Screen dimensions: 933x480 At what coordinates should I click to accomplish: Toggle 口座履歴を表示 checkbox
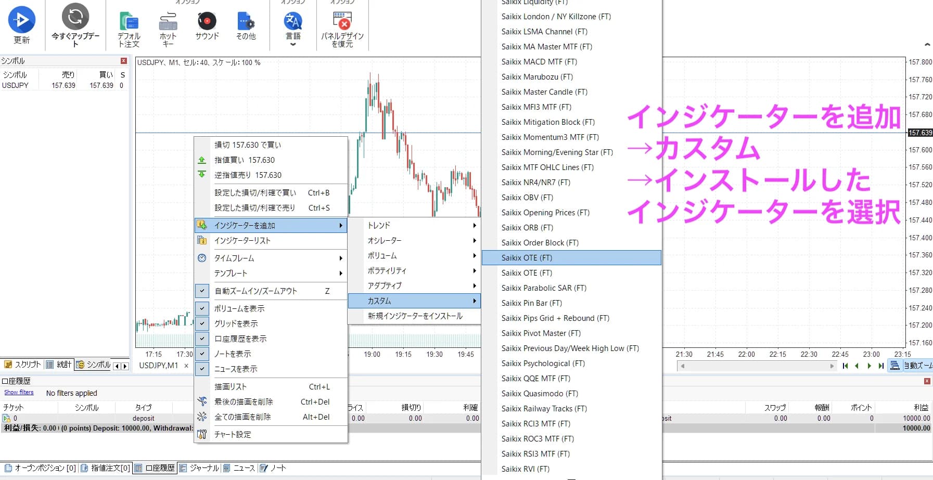coord(202,339)
